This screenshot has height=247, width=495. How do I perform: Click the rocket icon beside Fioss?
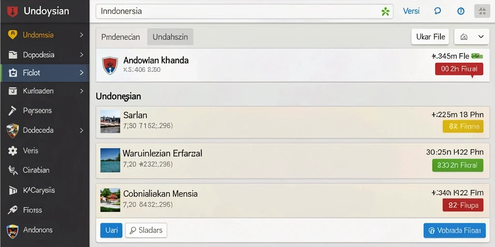13,210
